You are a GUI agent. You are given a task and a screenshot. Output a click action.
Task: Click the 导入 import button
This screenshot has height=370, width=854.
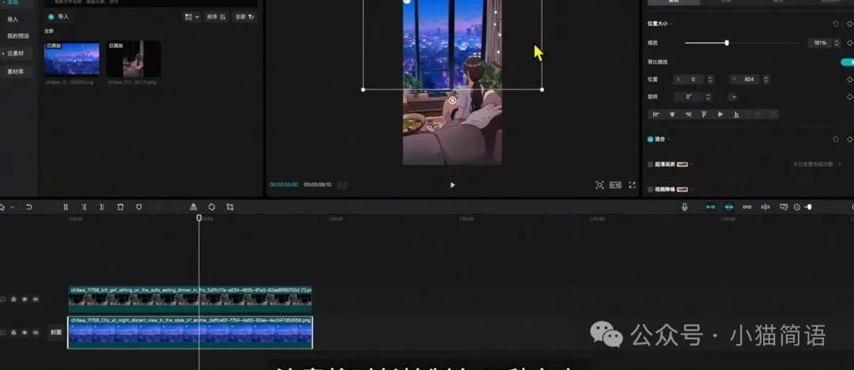pos(59,17)
